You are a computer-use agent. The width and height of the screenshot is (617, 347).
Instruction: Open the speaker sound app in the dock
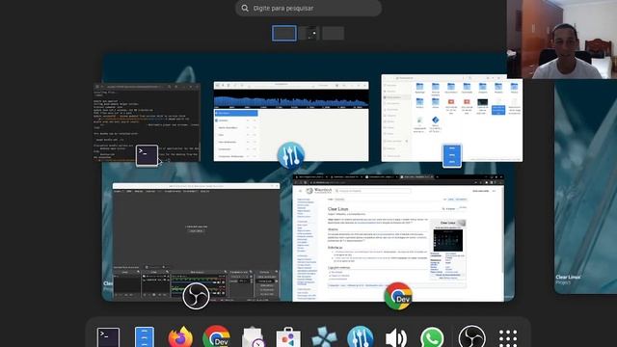(396, 337)
